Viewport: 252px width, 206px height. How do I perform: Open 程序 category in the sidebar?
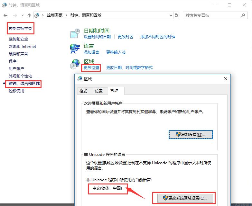tap(13, 61)
